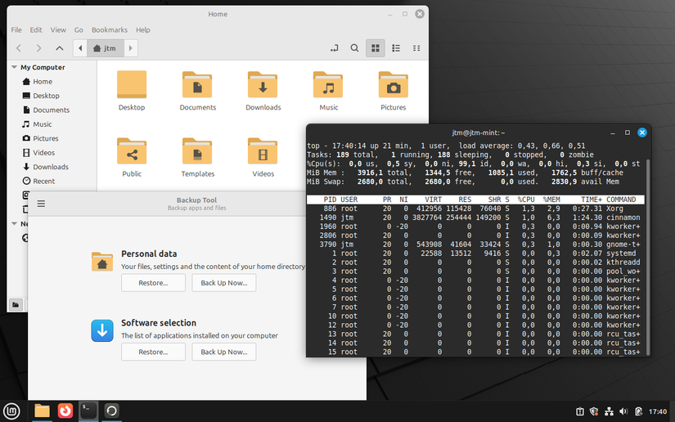
Task: Click the search icon in file manager toolbar
Action: [354, 48]
